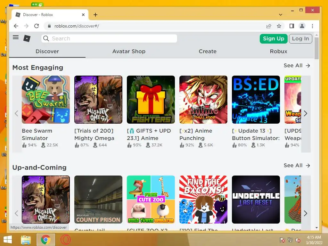This screenshot has width=328, height=246.
Task: Open the Roblox hamburger menu
Action: pos(16,37)
